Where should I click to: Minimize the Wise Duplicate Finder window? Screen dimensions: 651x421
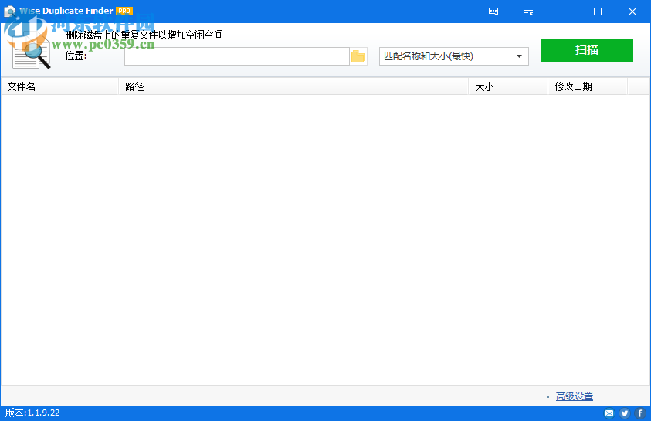coord(563,12)
